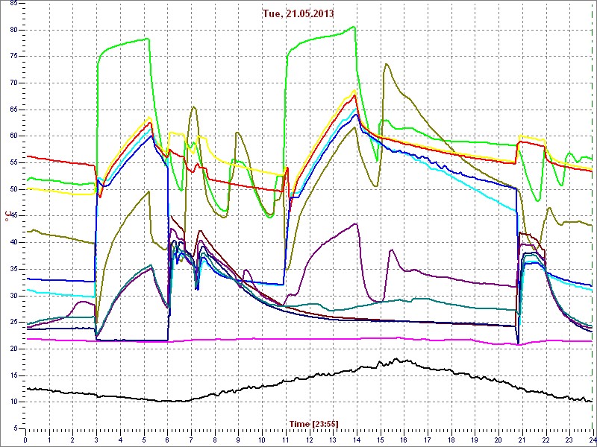Click hour "21" on the time axis

click(521, 440)
